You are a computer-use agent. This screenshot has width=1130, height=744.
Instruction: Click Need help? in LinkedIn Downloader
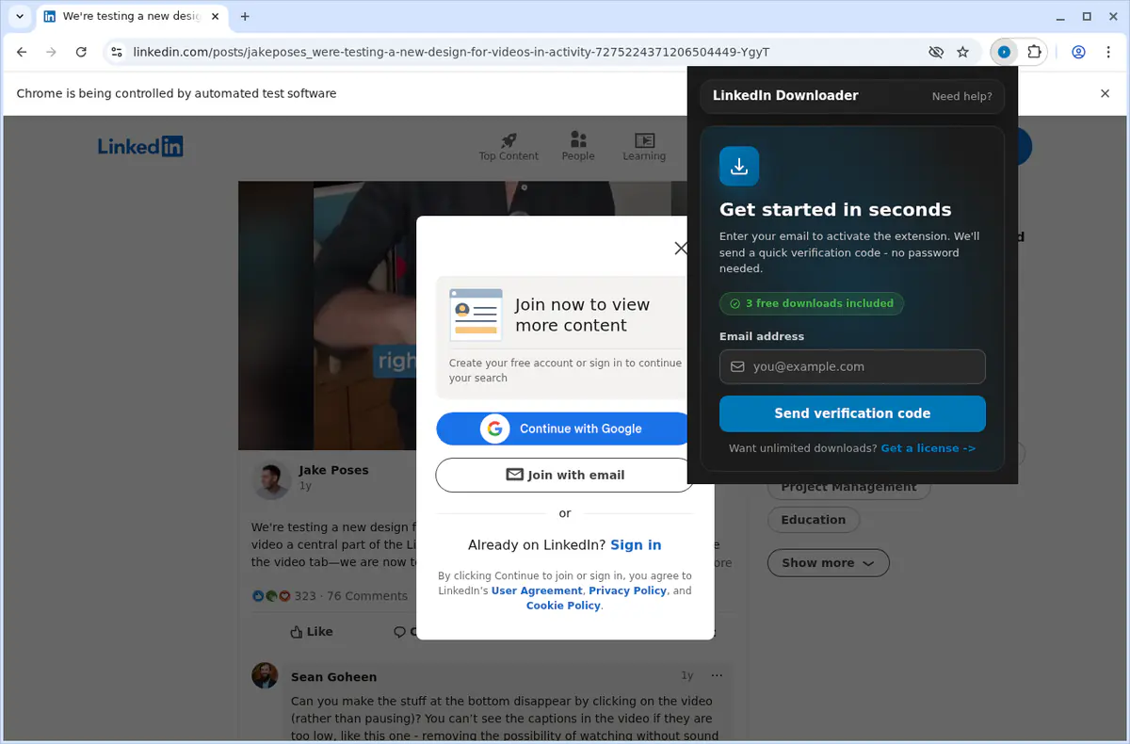tap(961, 96)
